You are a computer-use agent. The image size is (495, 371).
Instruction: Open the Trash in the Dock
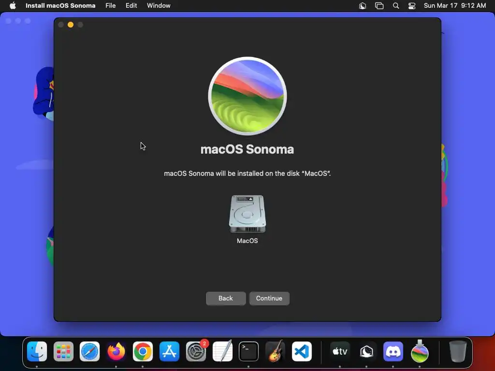[x=457, y=351]
